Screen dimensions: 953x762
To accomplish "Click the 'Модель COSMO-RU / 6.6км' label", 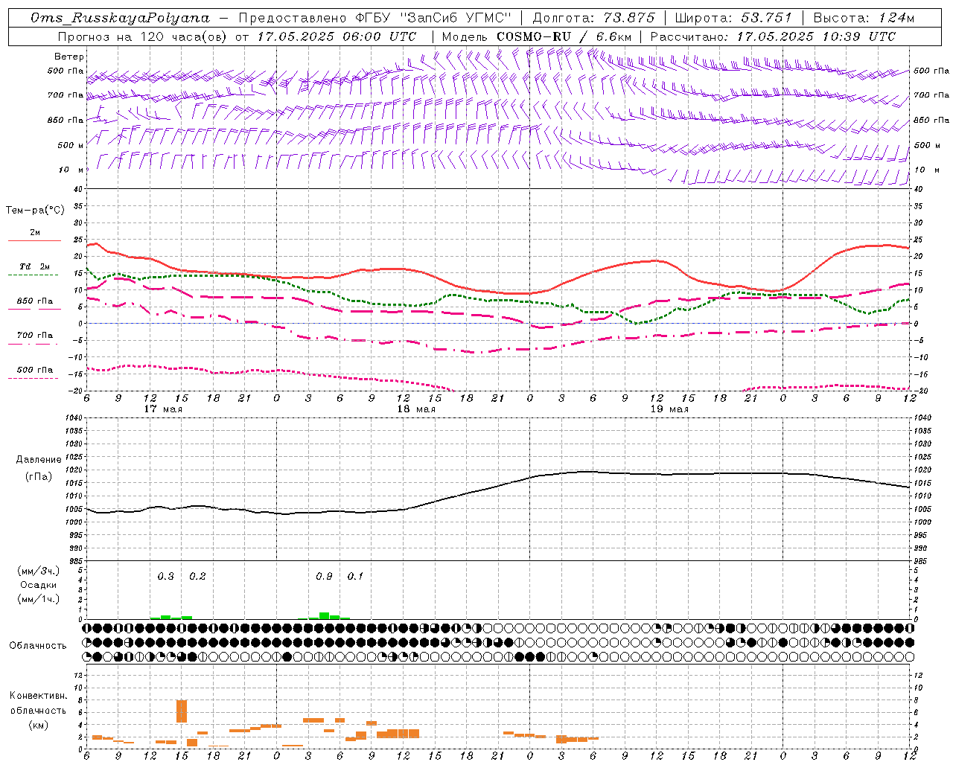I will pyautogui.click(x=536, y=36).
